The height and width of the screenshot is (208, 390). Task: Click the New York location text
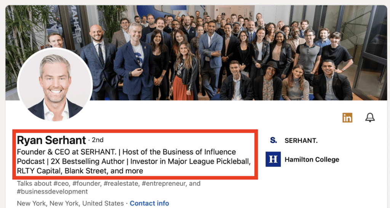click(x=70, y=203)
